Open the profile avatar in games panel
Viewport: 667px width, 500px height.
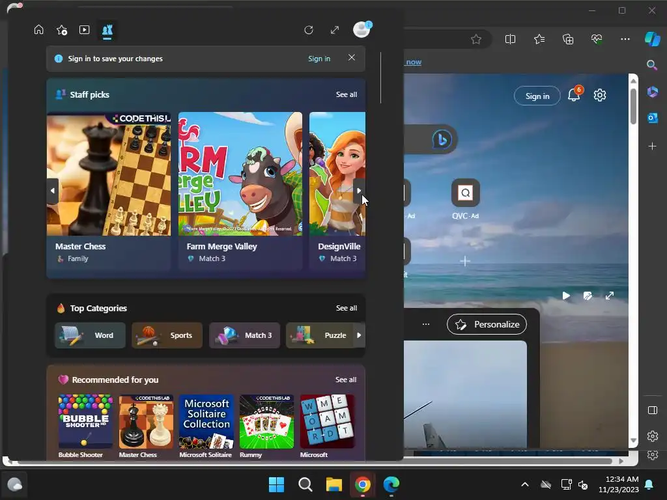coord(362,29)
